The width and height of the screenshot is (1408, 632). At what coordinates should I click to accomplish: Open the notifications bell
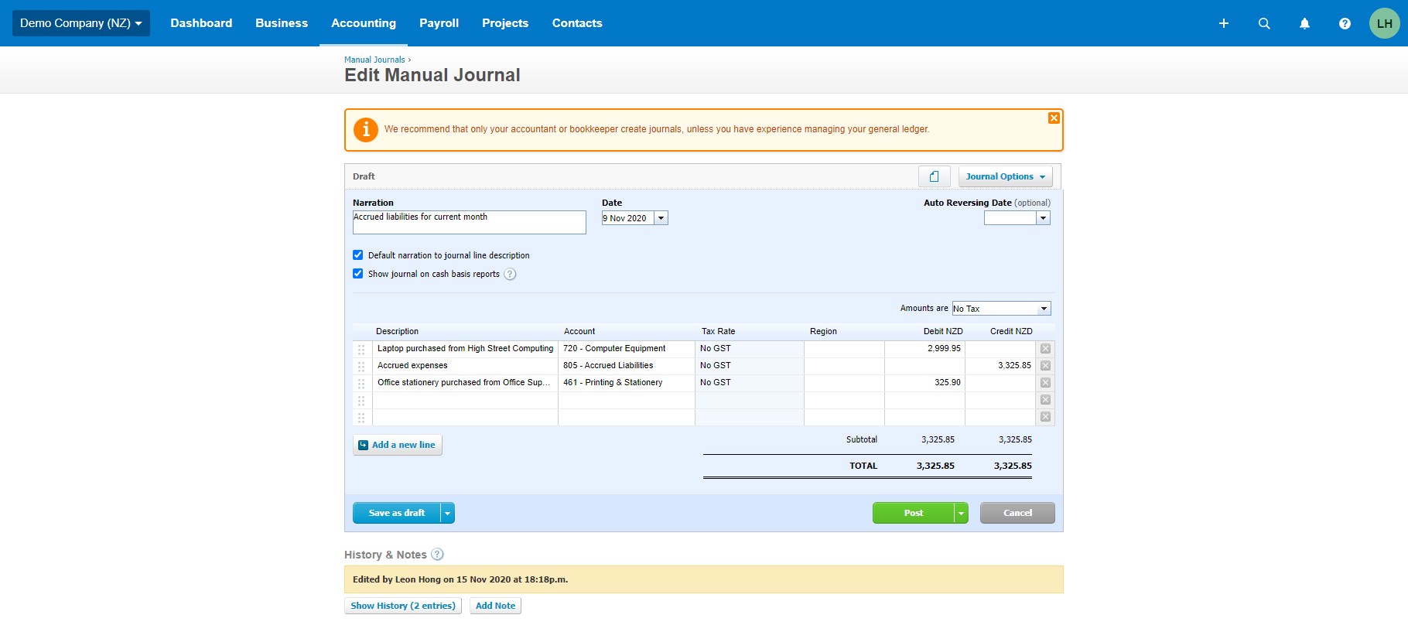(1304, 23)
